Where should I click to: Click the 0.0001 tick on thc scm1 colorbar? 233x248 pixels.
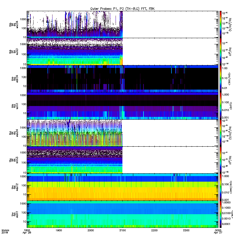pos(226,224)
